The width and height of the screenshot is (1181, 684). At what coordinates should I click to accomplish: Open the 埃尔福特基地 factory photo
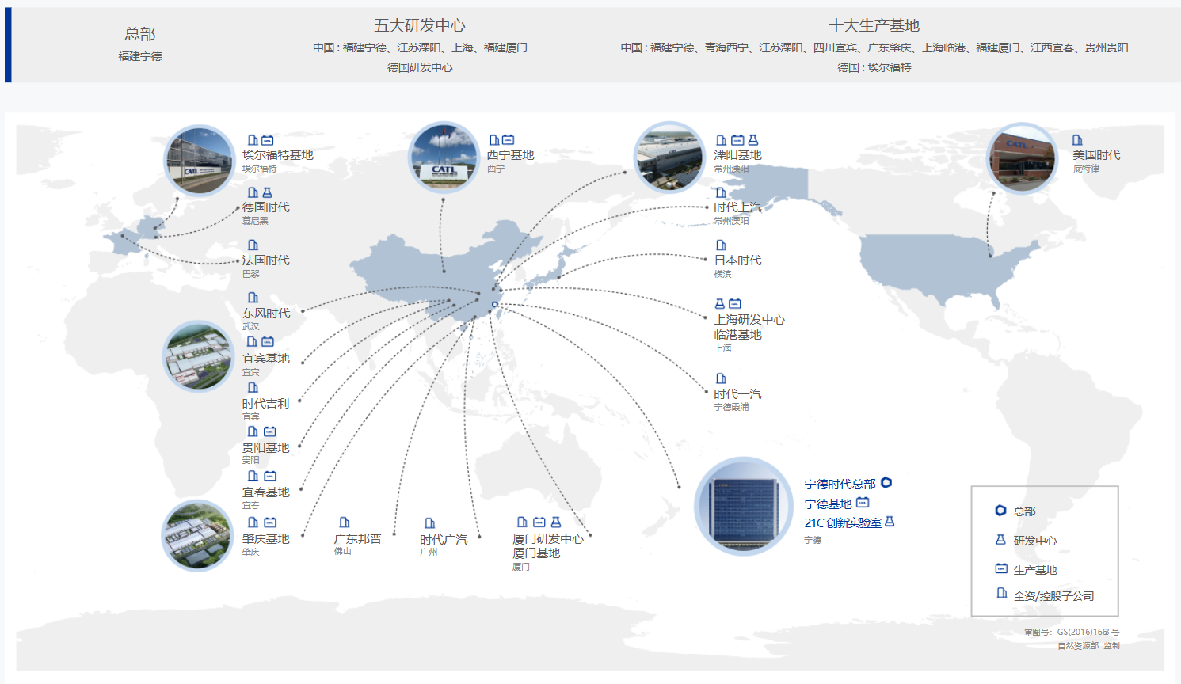click(199, 160)
